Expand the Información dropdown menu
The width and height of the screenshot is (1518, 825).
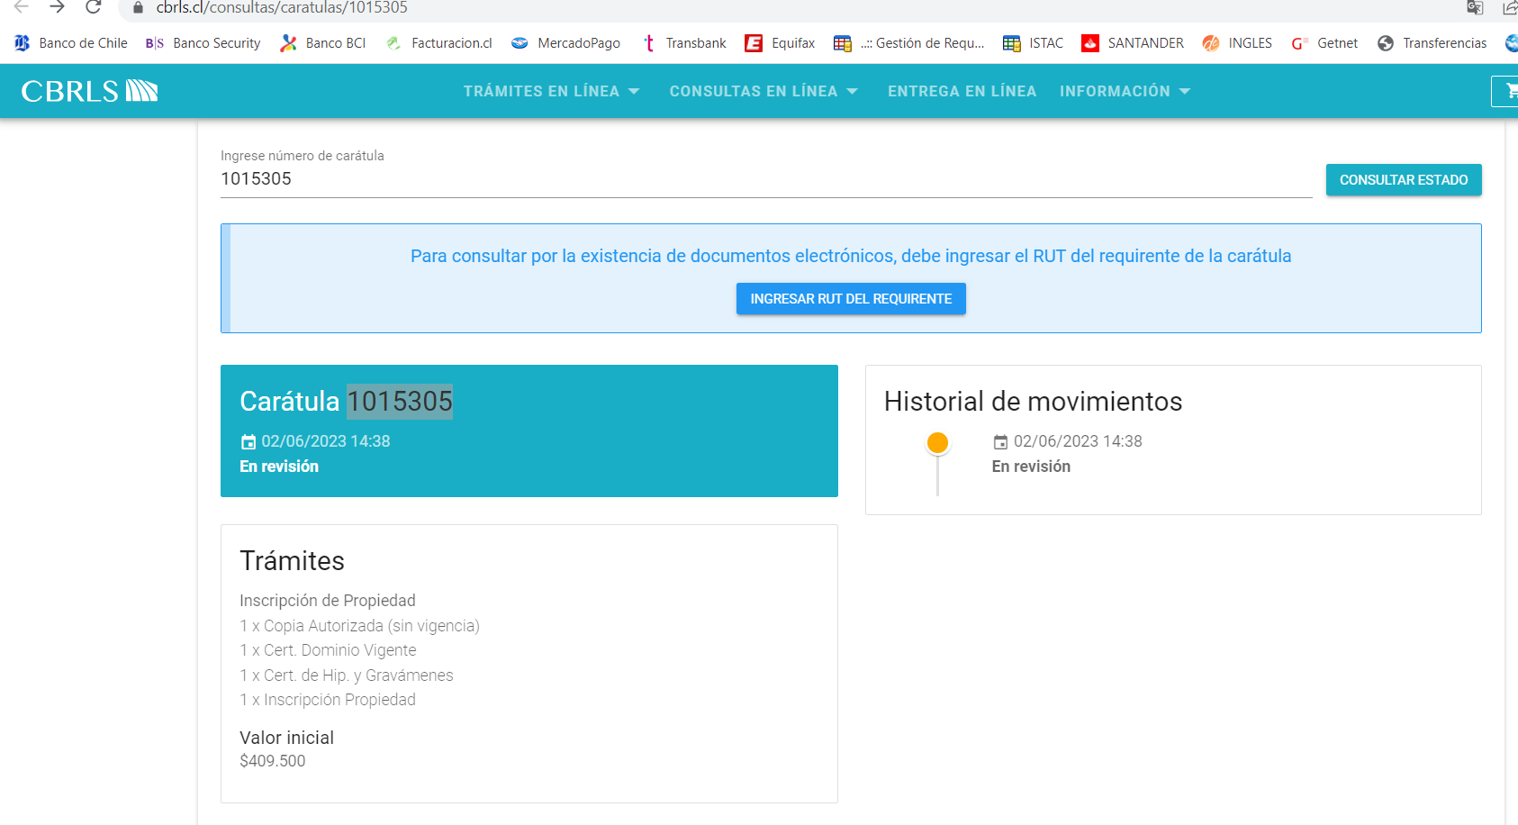pos(1125,91)
